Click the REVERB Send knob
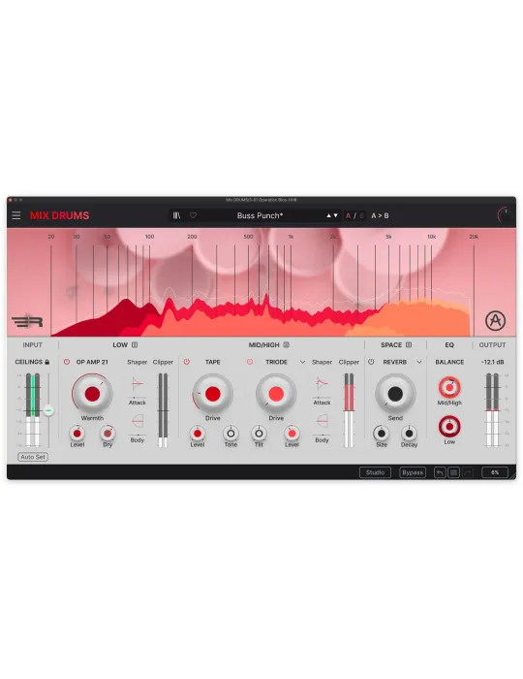 [x=395, y=394]
